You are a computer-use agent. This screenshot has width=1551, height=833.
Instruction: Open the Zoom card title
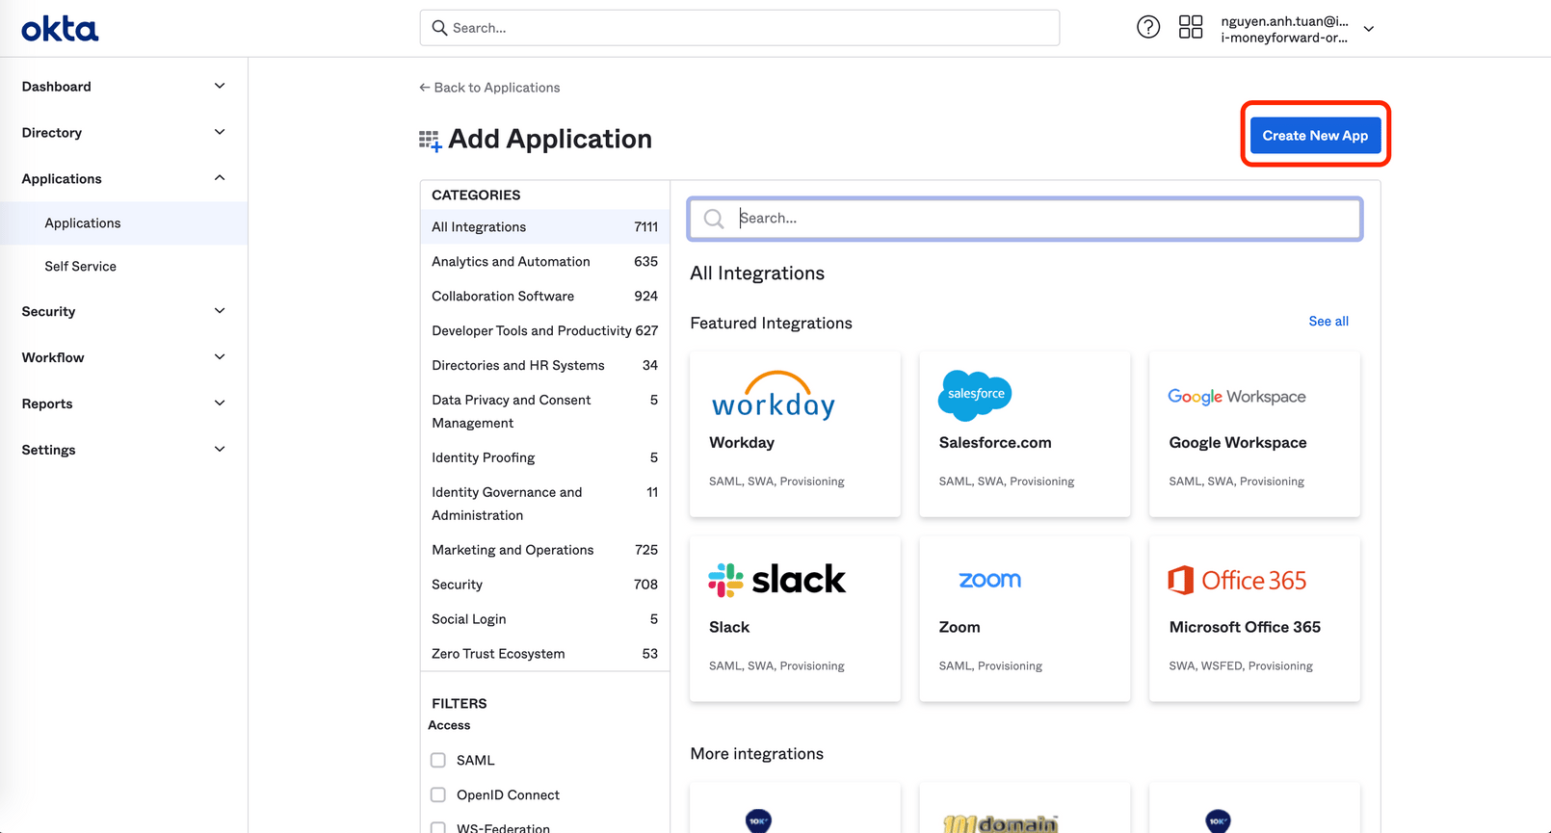960,627
